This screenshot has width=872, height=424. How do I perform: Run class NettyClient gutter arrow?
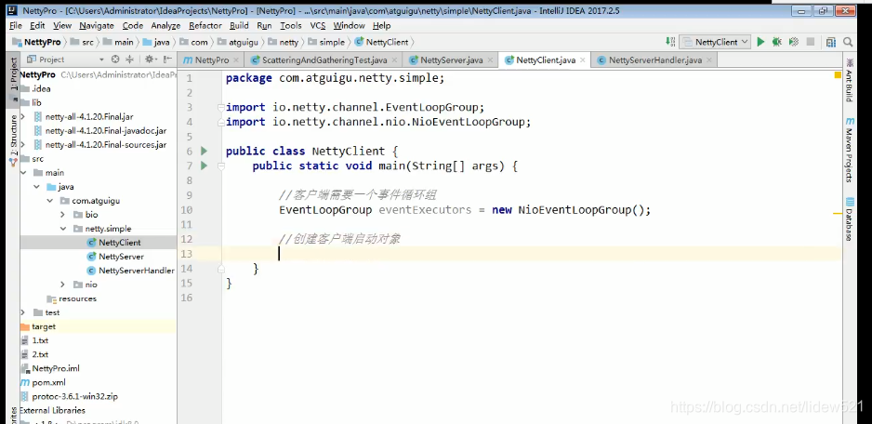(205, 151)
